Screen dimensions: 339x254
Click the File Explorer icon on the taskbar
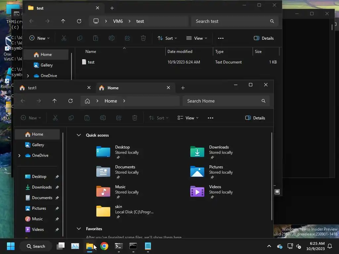(90, 246)
